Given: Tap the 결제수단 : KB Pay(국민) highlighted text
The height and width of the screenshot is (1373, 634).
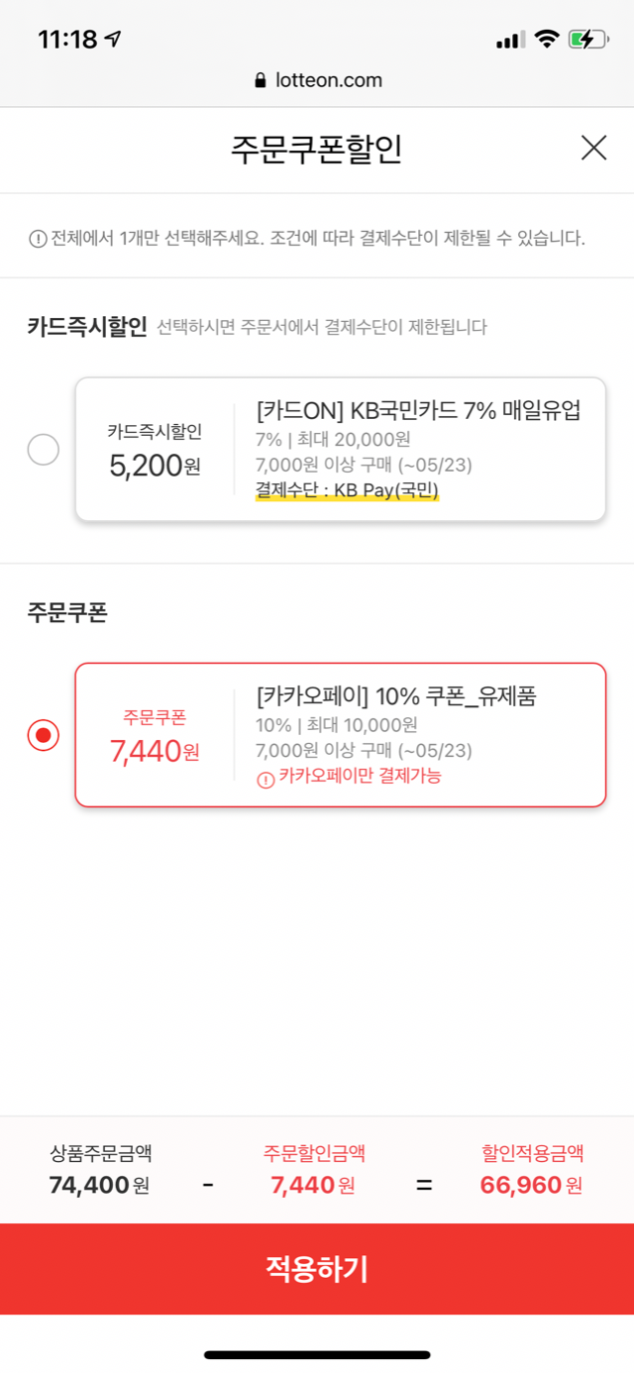Looking at the screenshot, I should coord(347,488).
